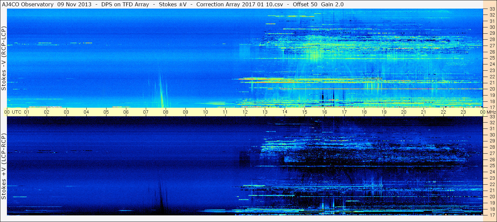Select the 23 hour tick on the time axis
Screen dimensions: 497x222
tap(463, 112)
